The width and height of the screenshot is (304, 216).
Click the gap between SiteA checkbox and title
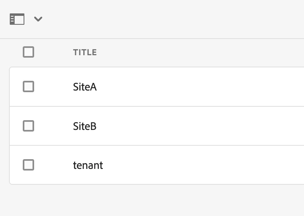point(53,87)
